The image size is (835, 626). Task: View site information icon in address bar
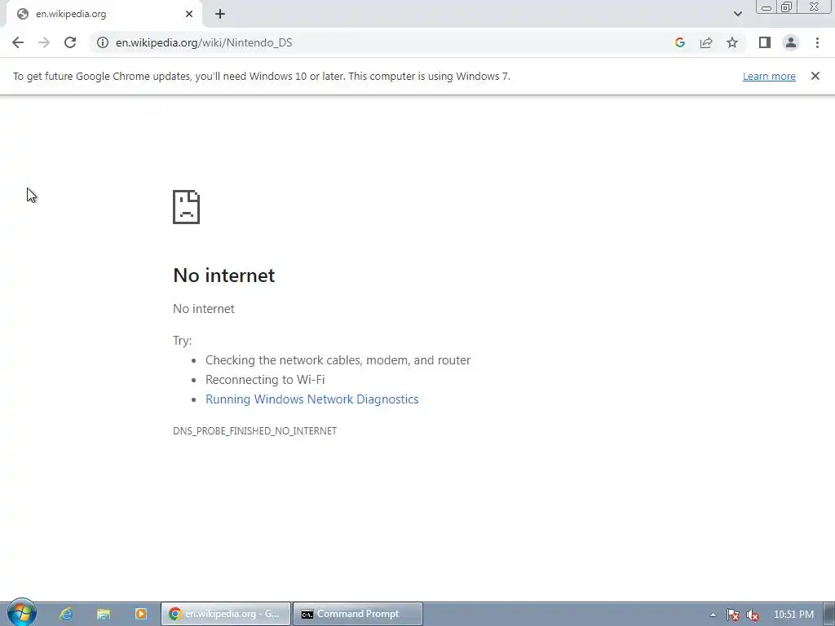click(x=103, y=42)
